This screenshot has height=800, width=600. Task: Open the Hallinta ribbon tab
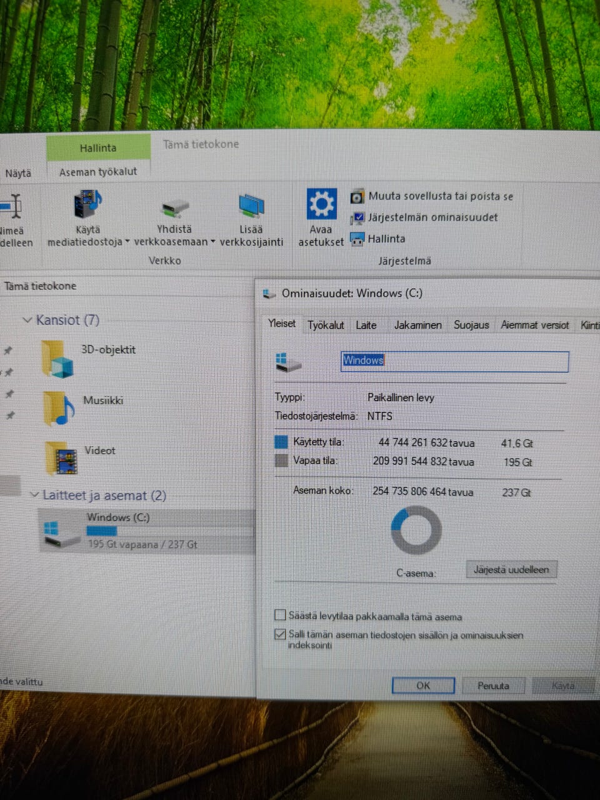[98, 148]
